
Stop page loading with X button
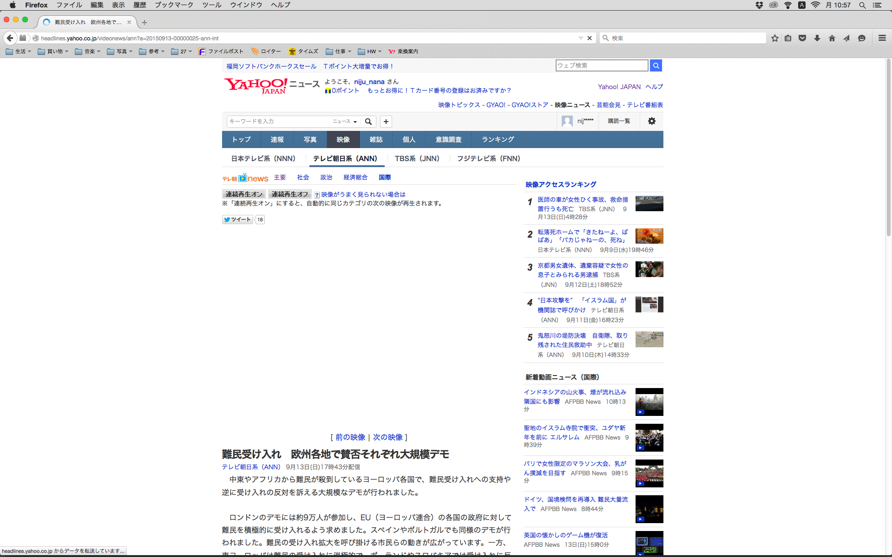click(x=590, y=38)
